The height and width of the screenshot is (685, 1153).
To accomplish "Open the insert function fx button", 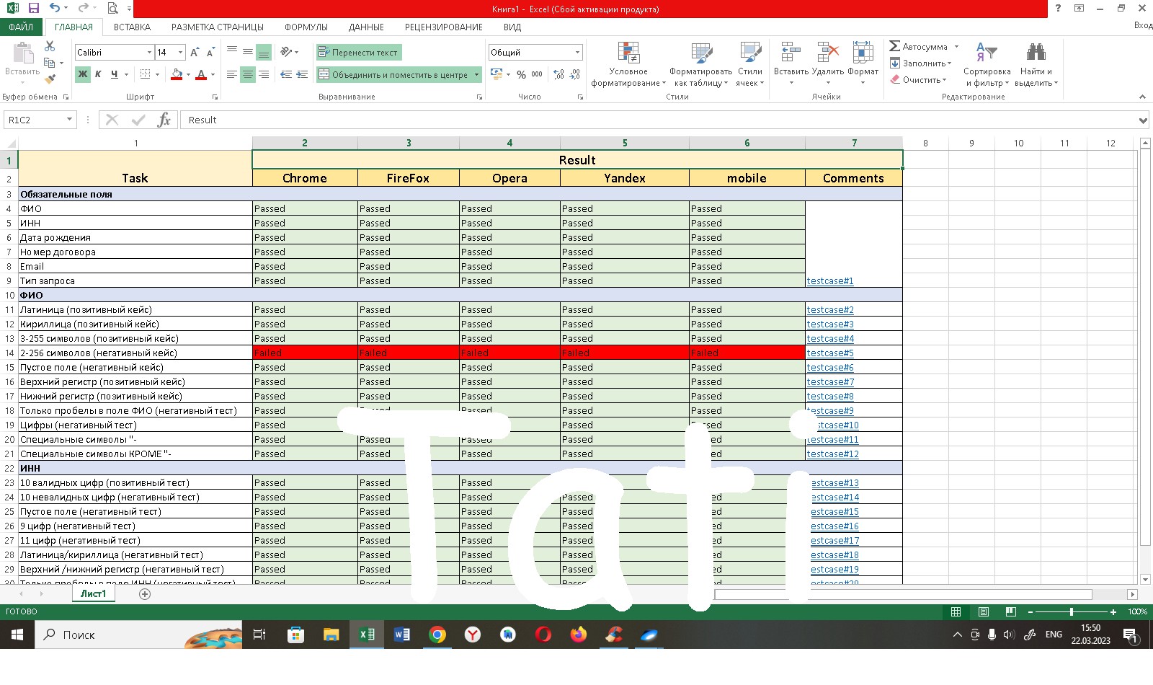I will (164, 120).
